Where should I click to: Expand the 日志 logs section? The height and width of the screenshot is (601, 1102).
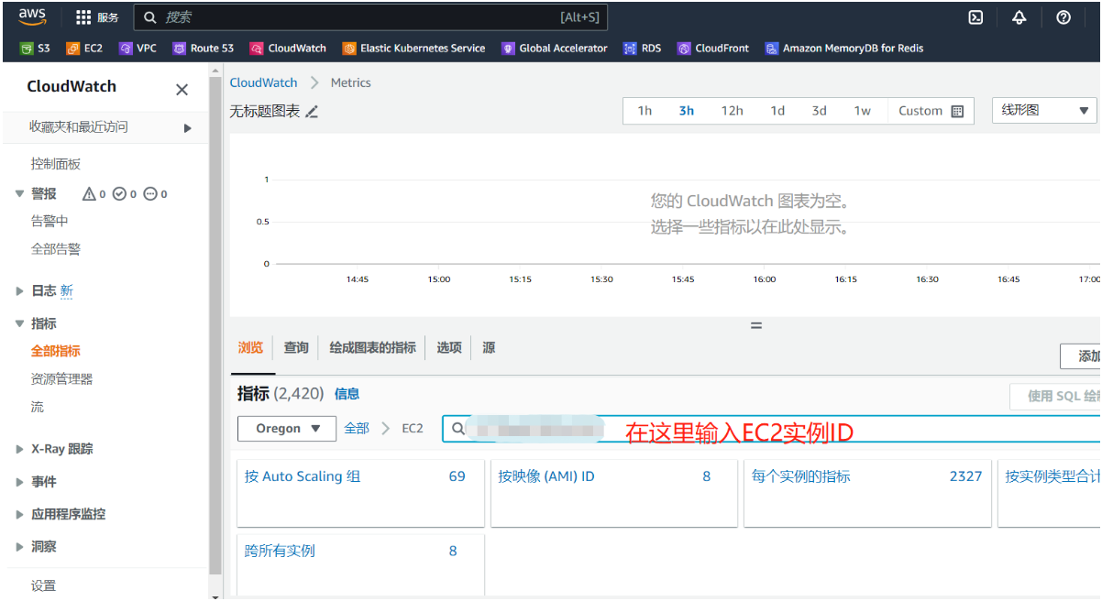[20, 291]
